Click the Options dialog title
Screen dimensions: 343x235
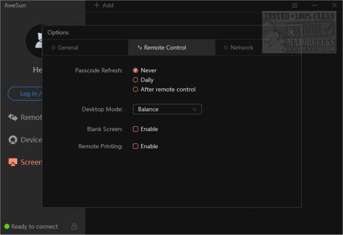click(58, 33)
